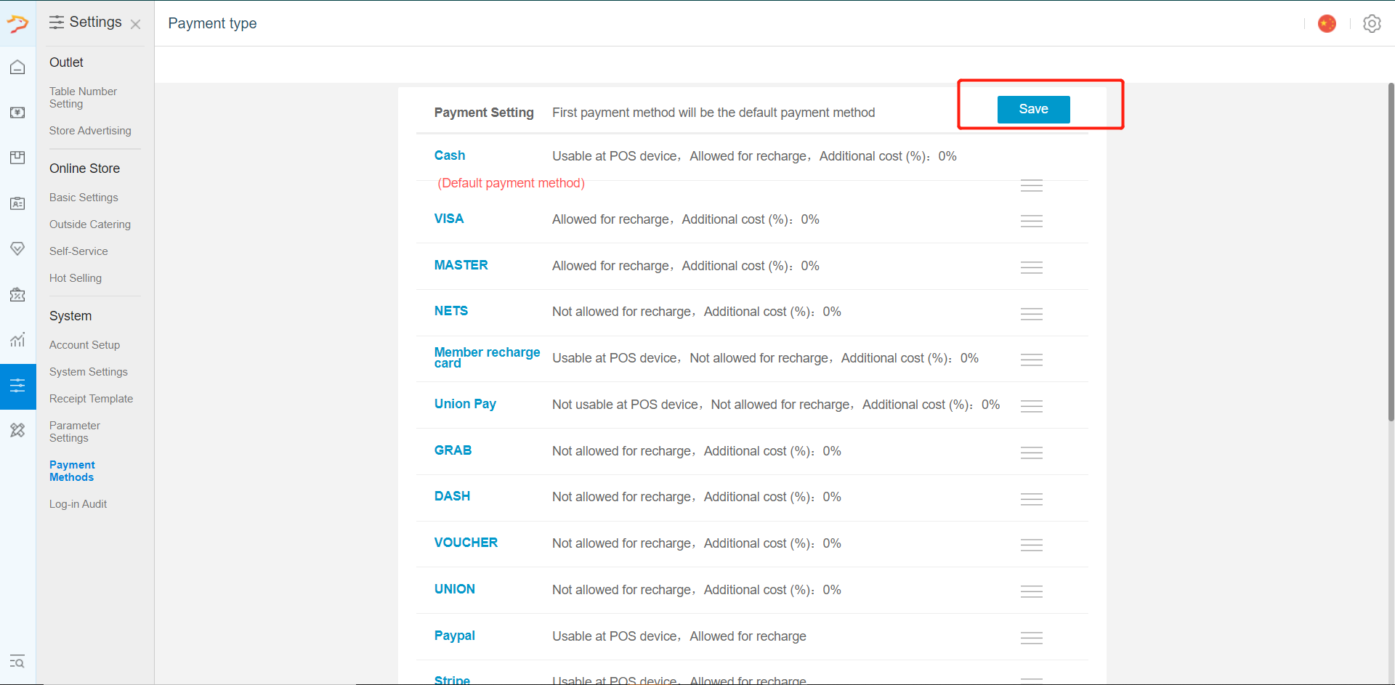
Task: Select the highlighted settings sliders sidebar icon
Action: (17, 386)
